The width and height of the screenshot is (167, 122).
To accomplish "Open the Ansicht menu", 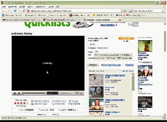I will 22,7.
